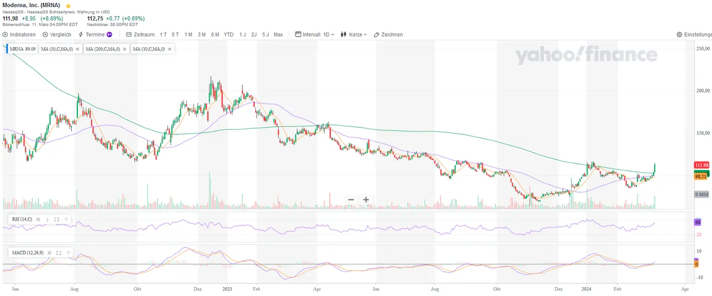712x296 pixels.
Task: Remove the MA (200,C,MA,0) indicator
Action: pyautogui.click(x=125, y=49)
